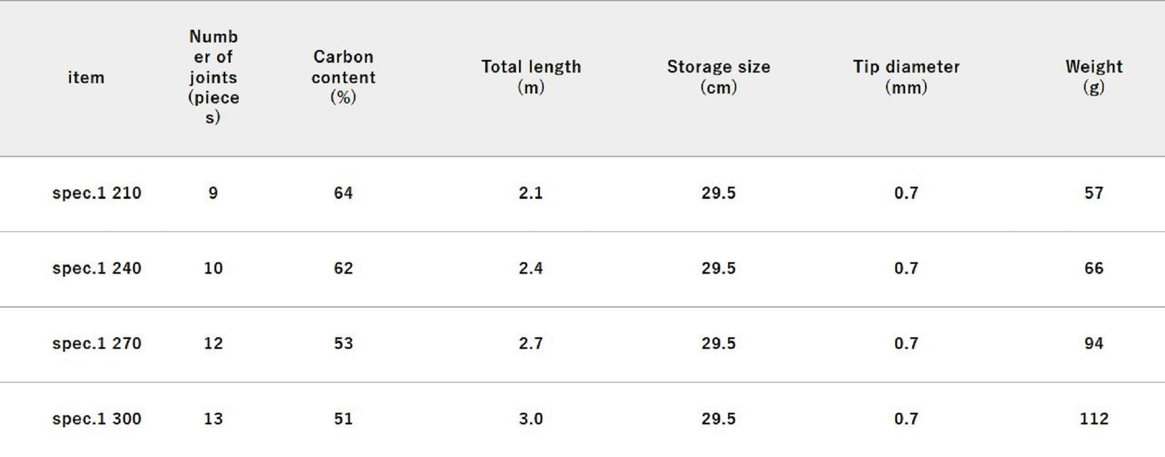This screenshot has height=457, width=1165.
Task: Select the 'Weight (g)' column header
Action: coord(1093,77)
